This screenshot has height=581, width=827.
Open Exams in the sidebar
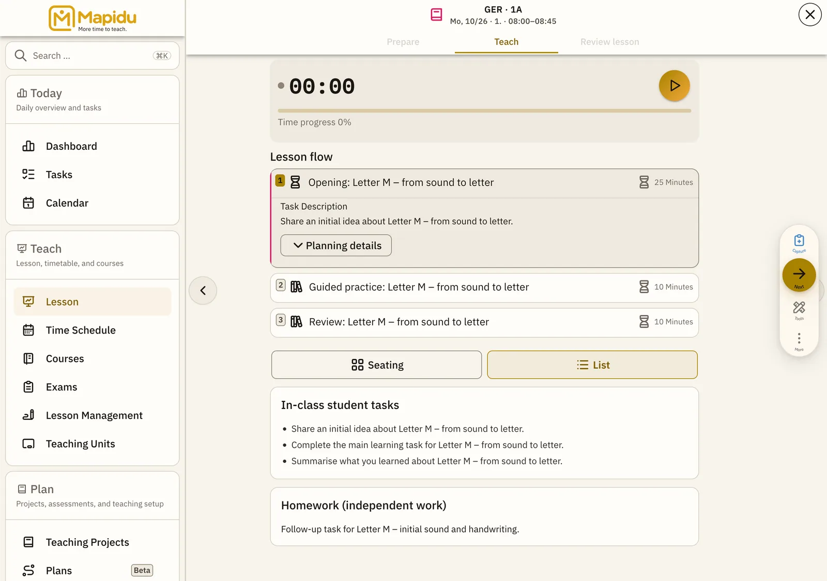pos(93,387)
